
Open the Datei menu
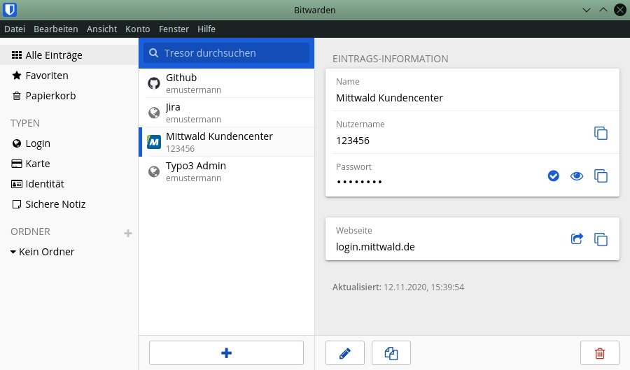(15, 29)
